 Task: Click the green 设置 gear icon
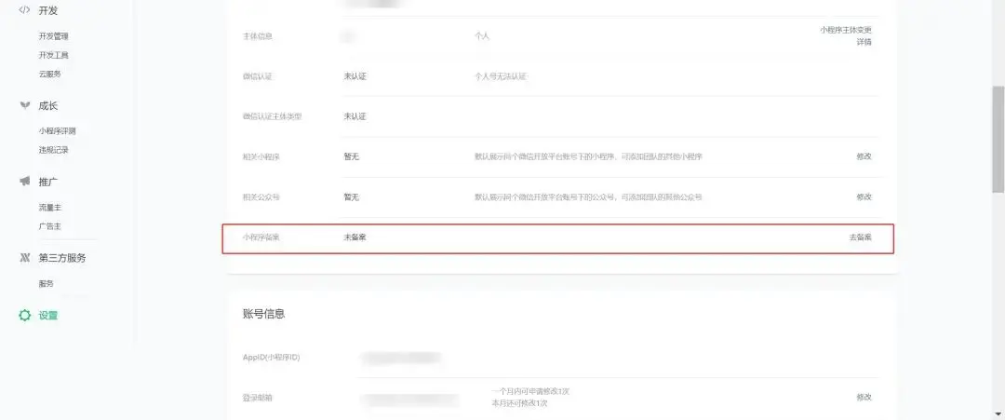pos(24,316)
